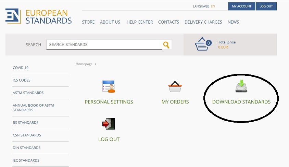
Task: Select CSN STANDARDS in sidebar
Action: click(27, 135)
